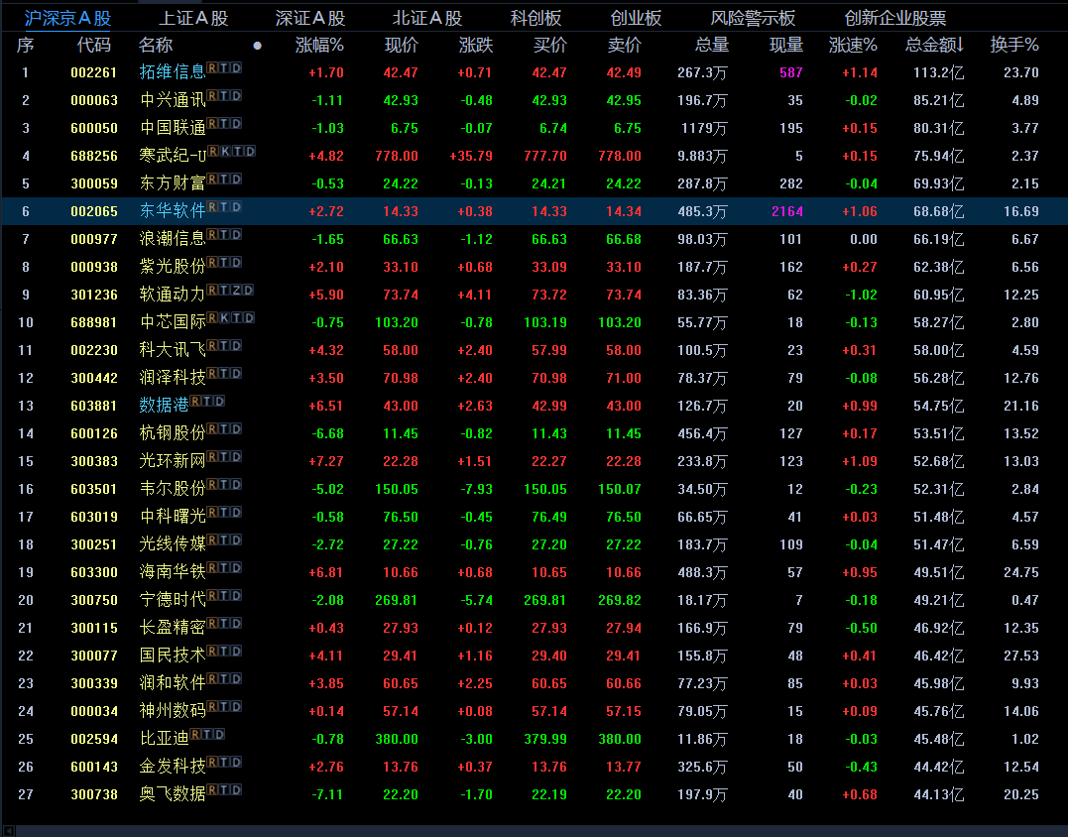Click the RKTD badge next to 寒武纪-U

tap(232, 151)
